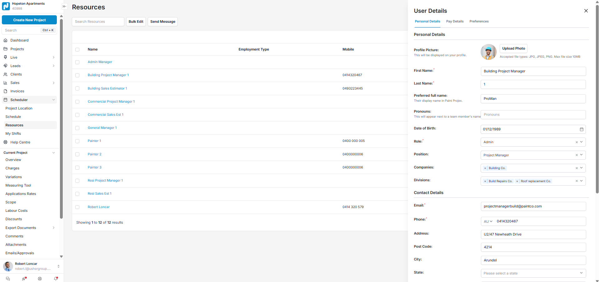The image size is (599, 282).
Task: Remove the Building Co. company tag
Action: pyautogui.click(x=485, y=168)
